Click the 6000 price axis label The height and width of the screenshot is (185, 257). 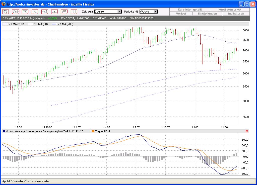pyautogui.click(x=246, y=73)
